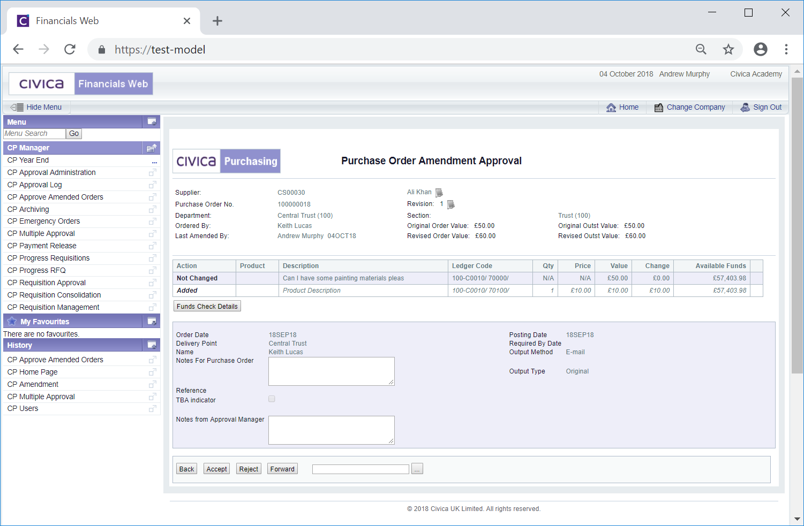Image resolution: width=804 pixels, height=526 pixels.
Task: Open a new browser tab with plus icon
Action: point(217,21)
